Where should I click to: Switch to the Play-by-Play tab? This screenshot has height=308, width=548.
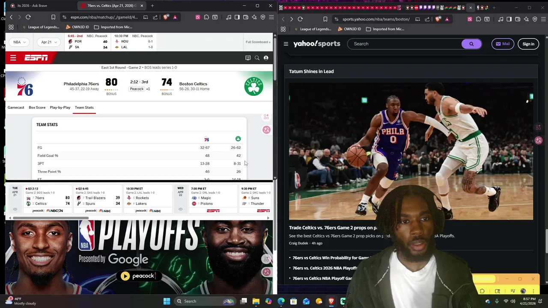coord(60,107)
